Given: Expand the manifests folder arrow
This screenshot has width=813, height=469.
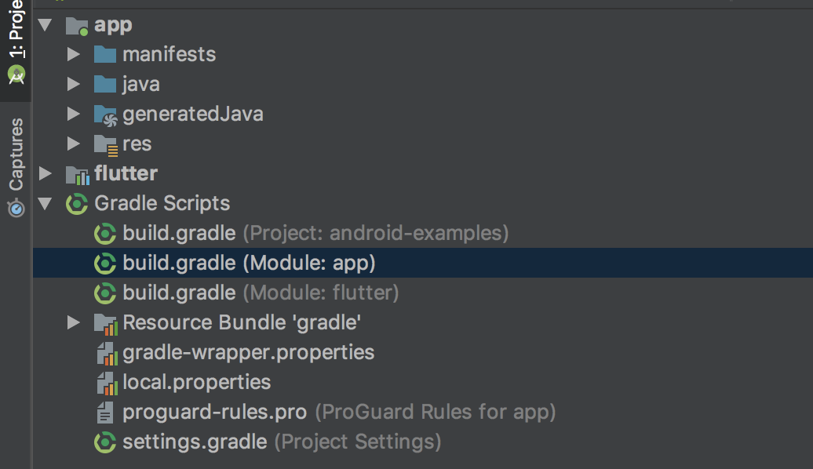Looking at the screenshot, I should 73,55.
